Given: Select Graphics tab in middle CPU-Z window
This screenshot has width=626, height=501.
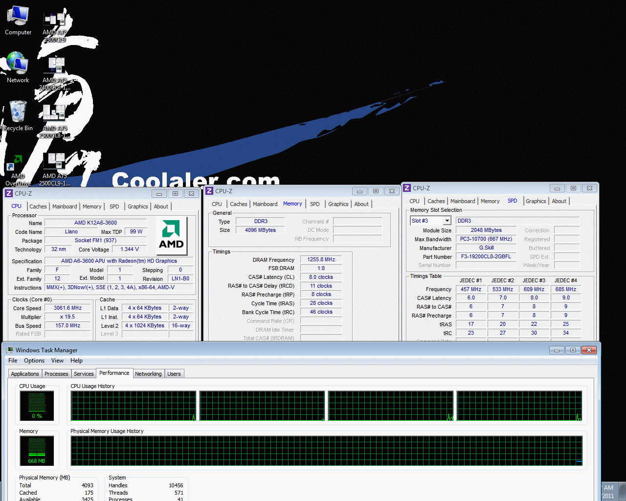Looking at the screenshot, I should [338, 204].
